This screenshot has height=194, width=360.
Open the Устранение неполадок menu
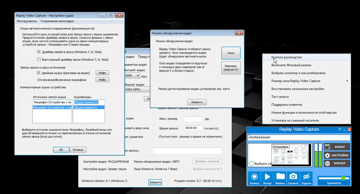57,21
